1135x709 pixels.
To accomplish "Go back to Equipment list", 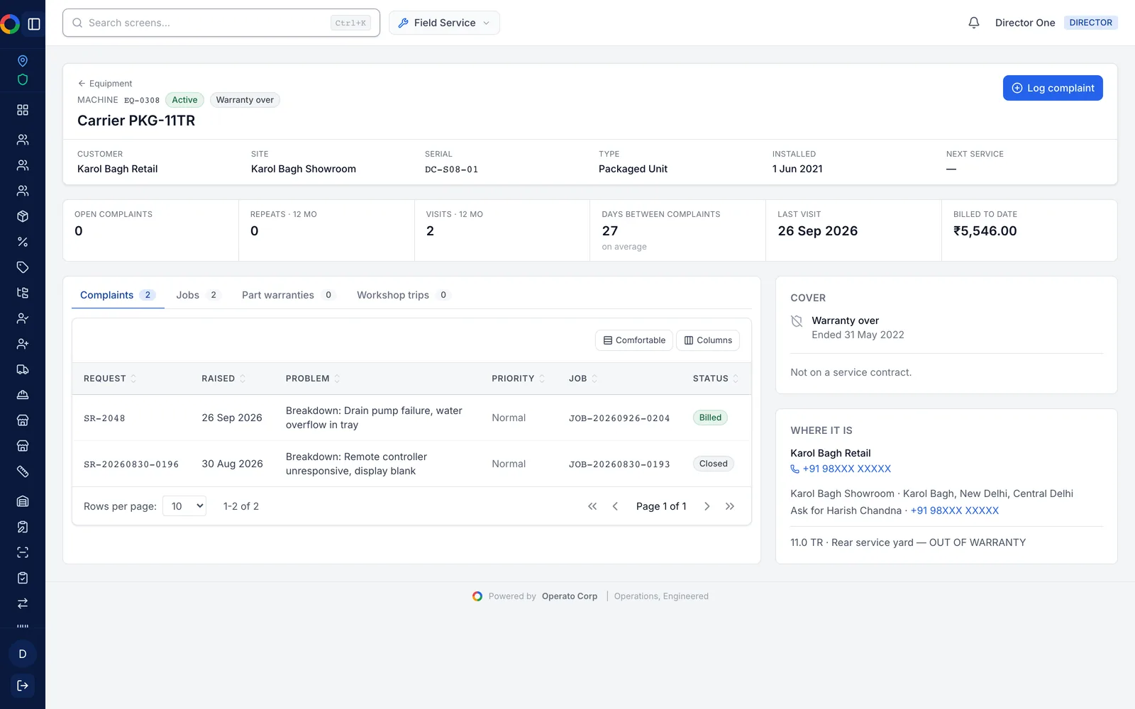I will click(105, 84).
